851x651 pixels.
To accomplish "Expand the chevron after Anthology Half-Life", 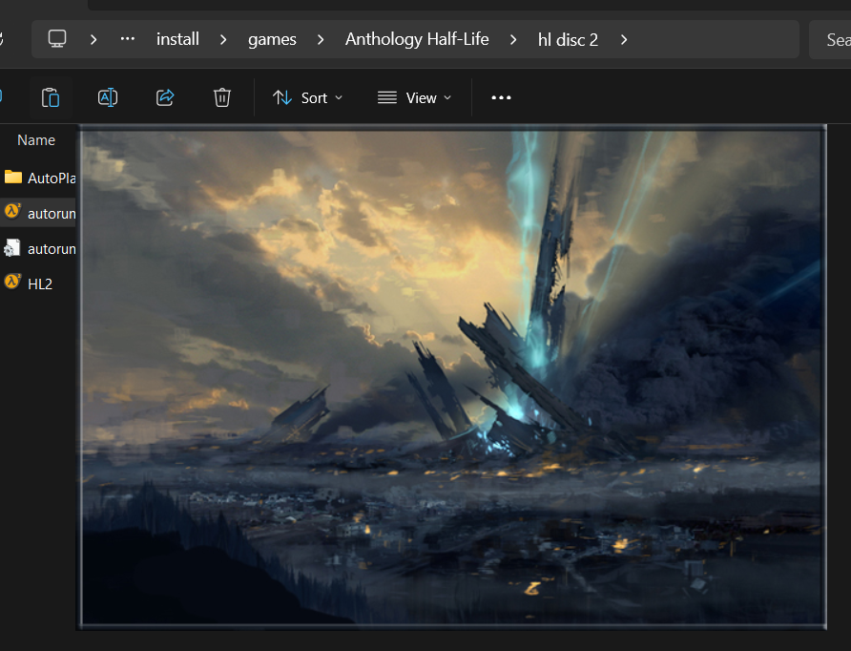I will click(x=513, y=40).
